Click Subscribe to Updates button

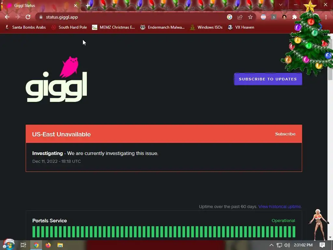tap(268, 79)
